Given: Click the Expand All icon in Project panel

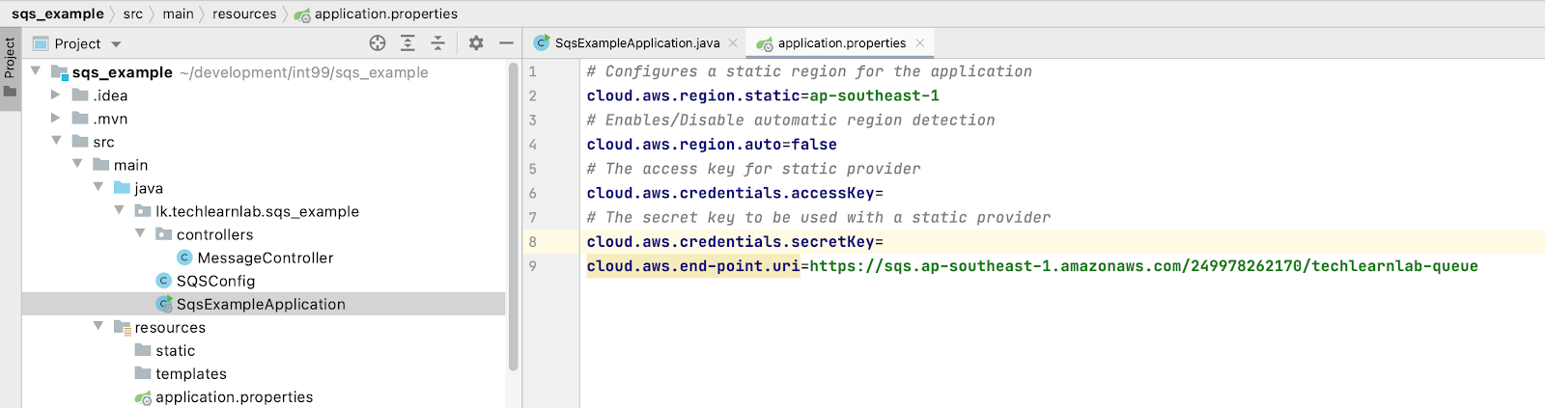Looking at the screenshot, I should point(407,43).
